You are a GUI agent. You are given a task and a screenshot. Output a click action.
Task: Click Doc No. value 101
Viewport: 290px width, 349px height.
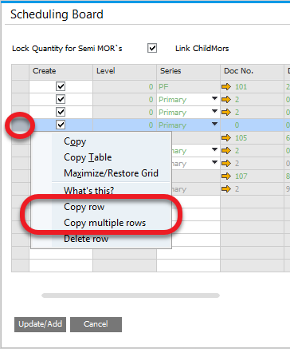coord(241,87)
